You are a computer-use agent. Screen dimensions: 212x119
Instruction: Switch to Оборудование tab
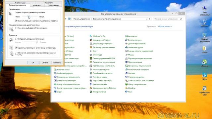click(53, 5)
